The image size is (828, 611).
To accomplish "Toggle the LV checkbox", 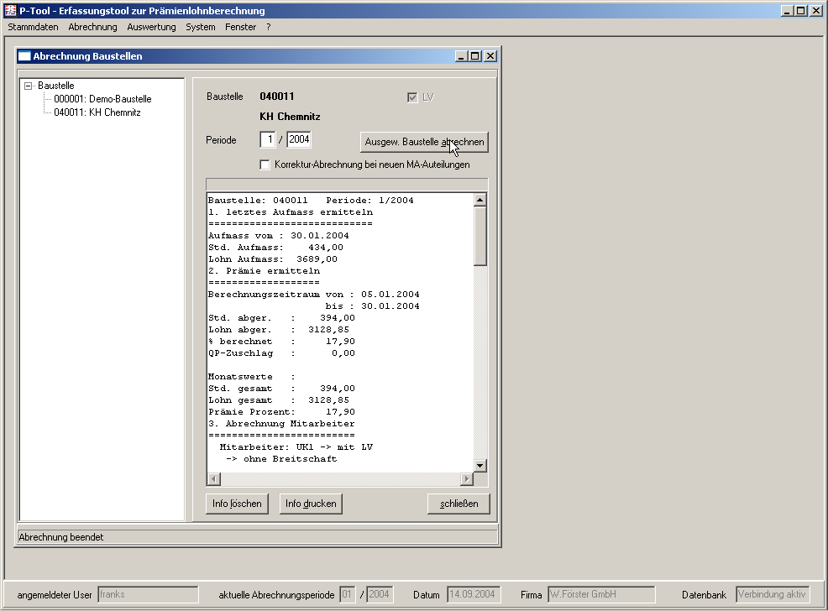I will (412, 97).
